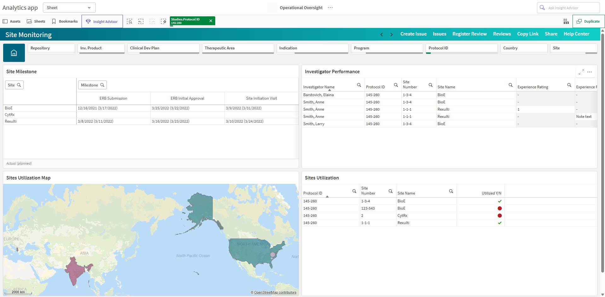Open Bookmarks

[x=65, y=21]
